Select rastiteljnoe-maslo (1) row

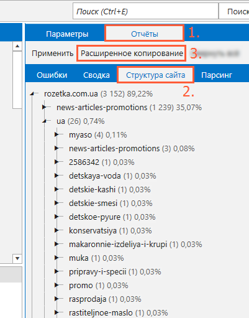(x=118, y=313)
